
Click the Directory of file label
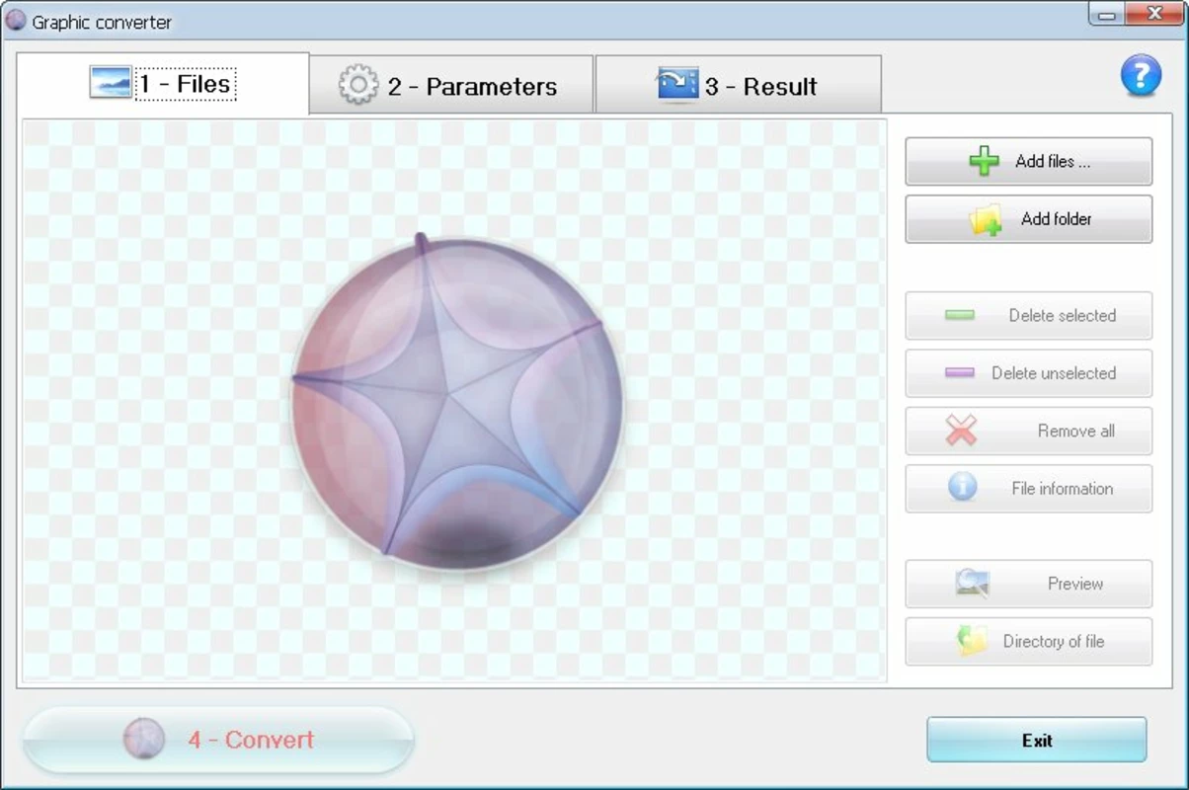click(1053, 641)
